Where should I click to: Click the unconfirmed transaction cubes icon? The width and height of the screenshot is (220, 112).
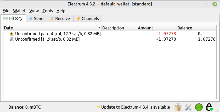pyautogui.click(x=12, y=39)
